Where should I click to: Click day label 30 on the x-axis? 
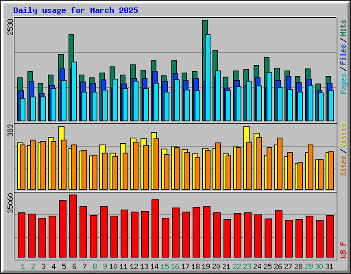coord(319,266)
